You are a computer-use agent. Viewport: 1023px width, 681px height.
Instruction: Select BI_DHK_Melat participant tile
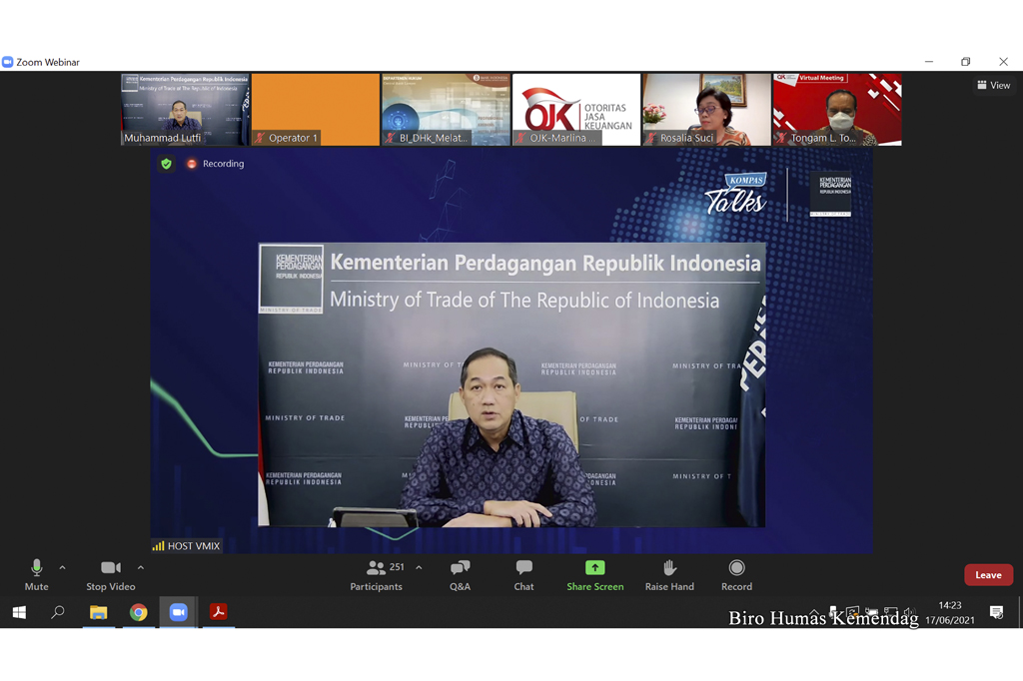(446, 109)
